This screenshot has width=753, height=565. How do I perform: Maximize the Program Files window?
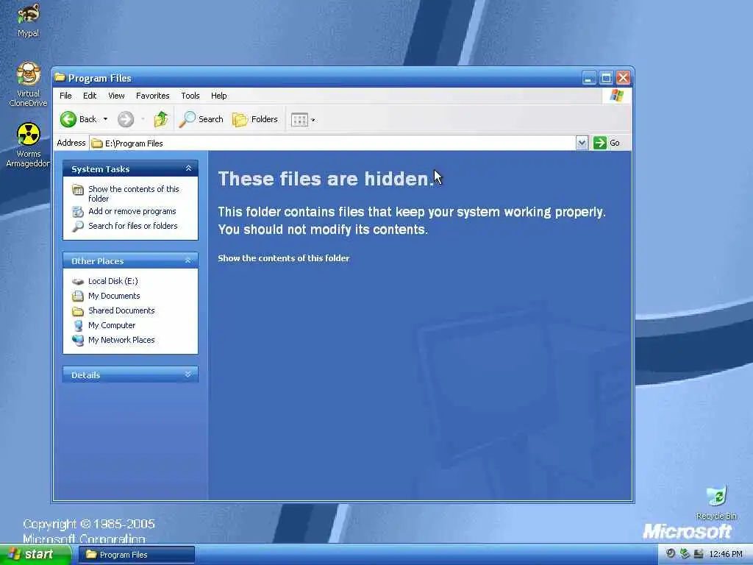click(x=606, y=78)
